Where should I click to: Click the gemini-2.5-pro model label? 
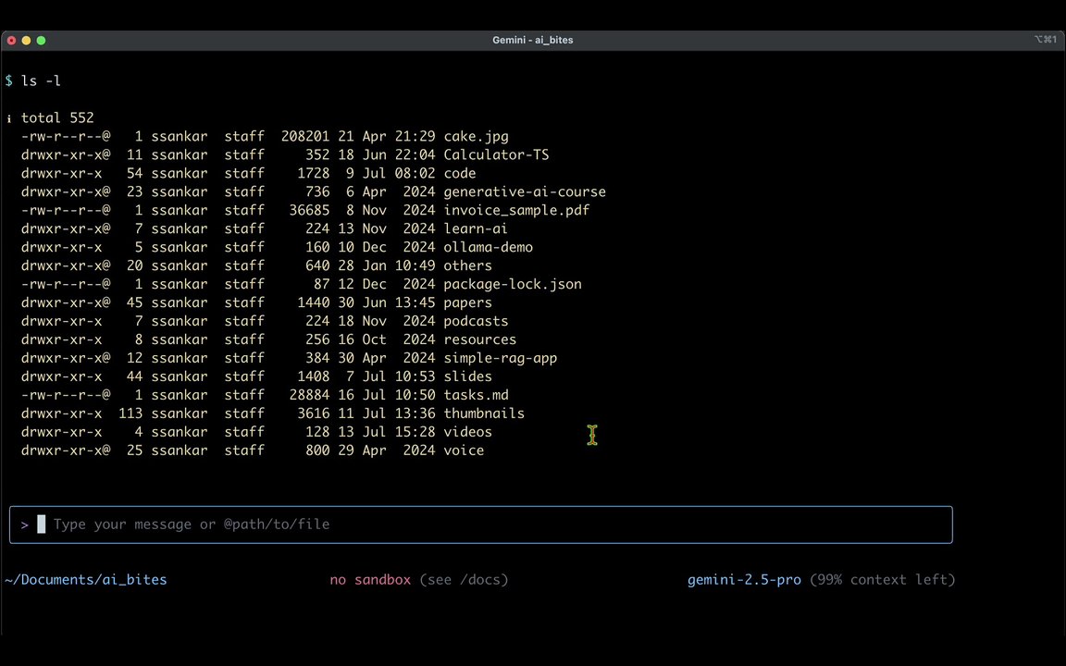point(744,580)
